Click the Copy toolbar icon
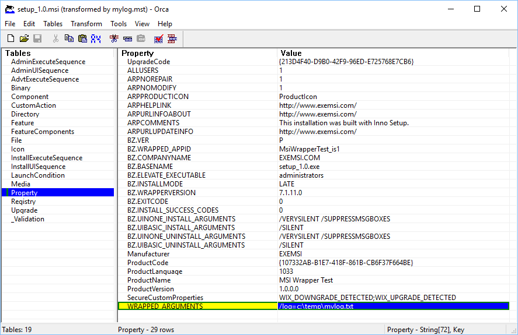This screenshot has width=518, height=335. click(x=69, y=38)
